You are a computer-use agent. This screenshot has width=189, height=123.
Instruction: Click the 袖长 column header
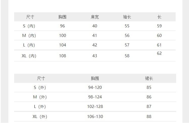coord(127,17)
